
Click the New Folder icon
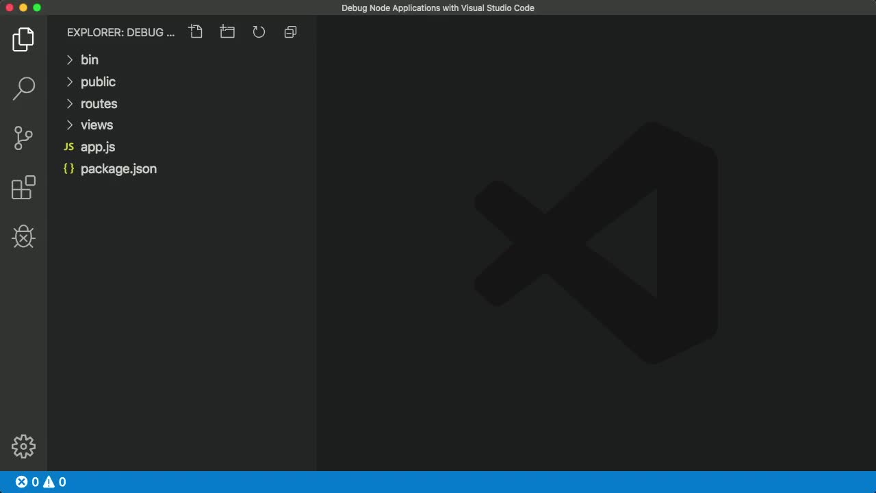pyautogui.click(x=227, y=31)
